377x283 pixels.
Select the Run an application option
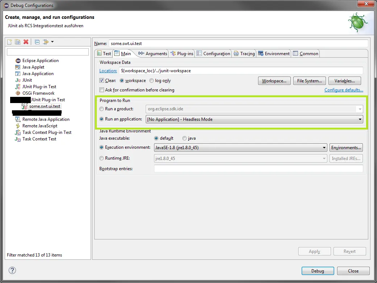click(x=102, y=119)
